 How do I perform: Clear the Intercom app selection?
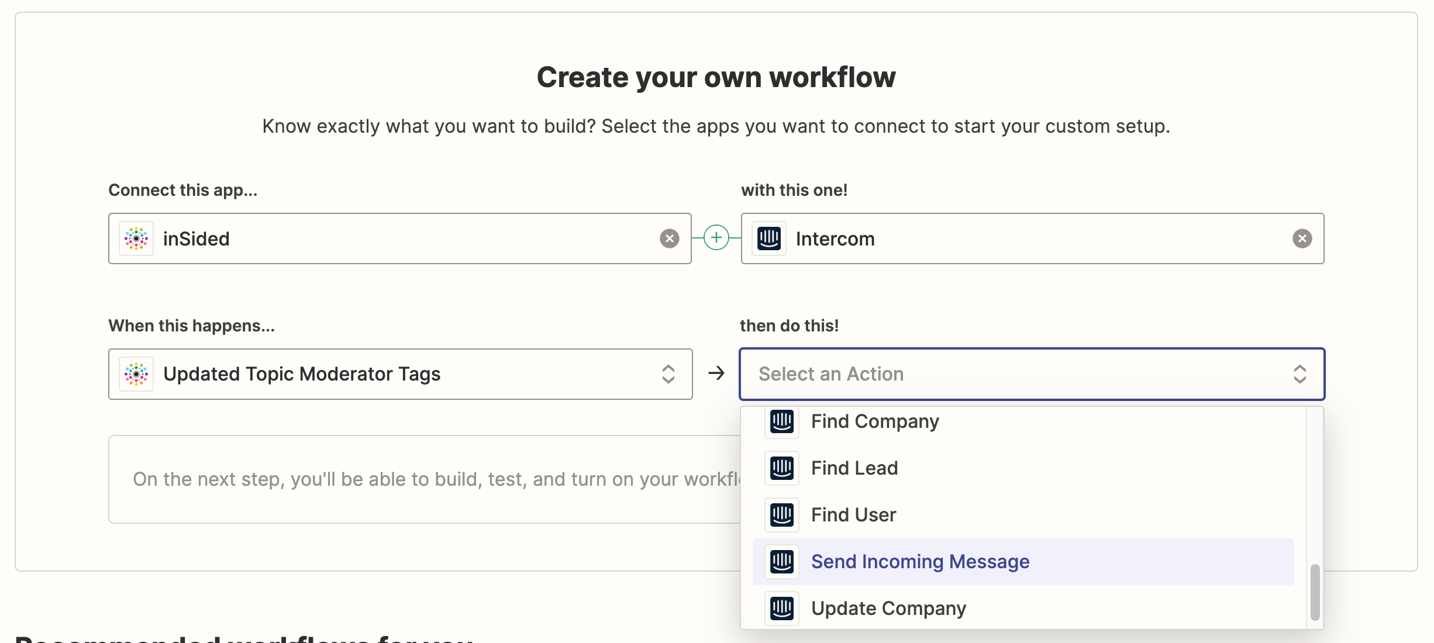click(1302, 238)
